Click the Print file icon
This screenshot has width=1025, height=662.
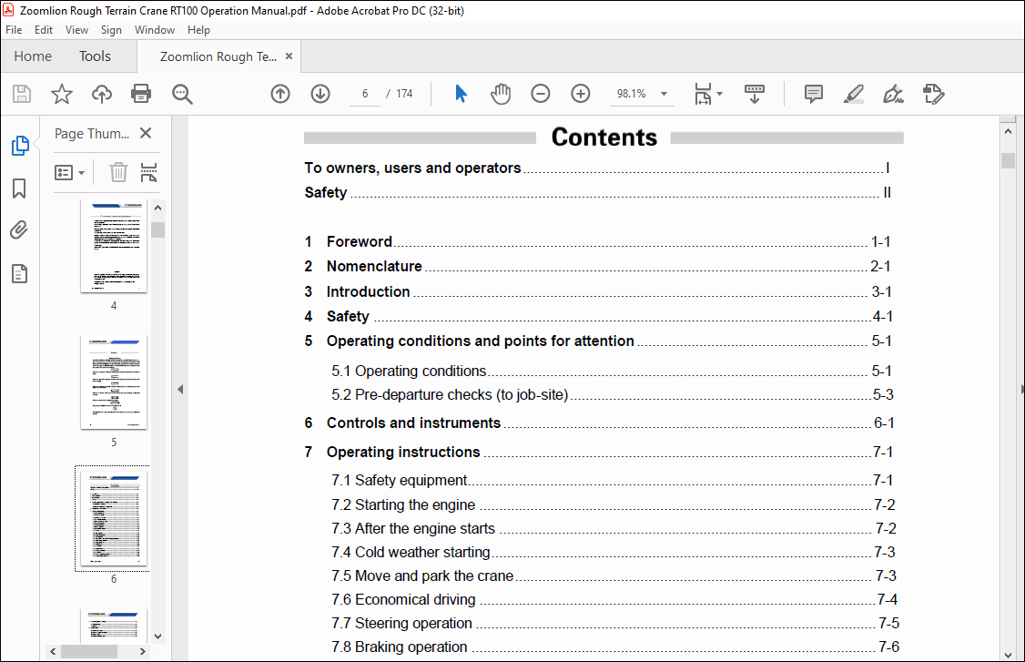click(140, 94)
